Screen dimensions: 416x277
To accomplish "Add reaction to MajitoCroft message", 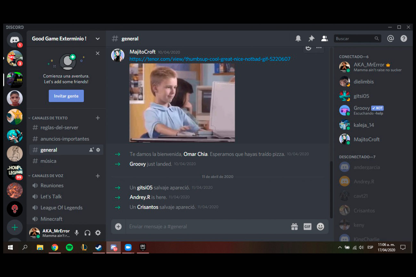I will point(308,48).
